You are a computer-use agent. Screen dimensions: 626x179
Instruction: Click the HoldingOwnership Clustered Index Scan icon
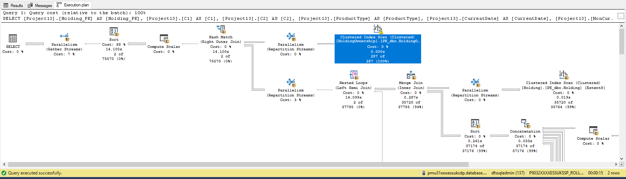pyautogui.click(x=378, y=29)
